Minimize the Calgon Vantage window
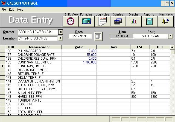This screenshot has width=175, height=122. 163,3
